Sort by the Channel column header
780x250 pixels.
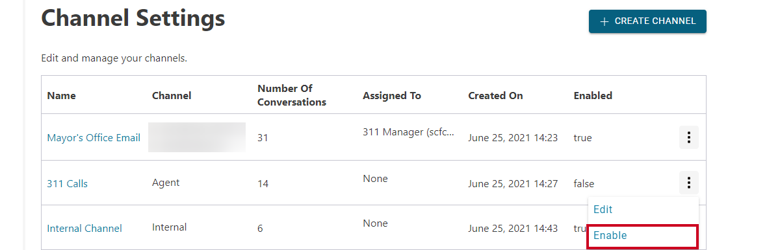(172, 95)
